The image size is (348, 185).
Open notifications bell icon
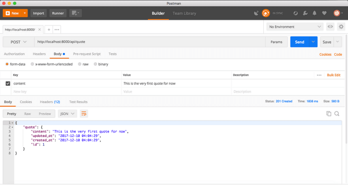coord(314,13)
